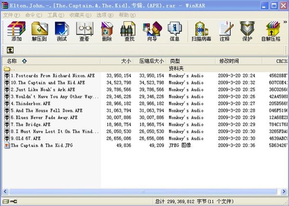Click the 扫描病毒 (Virus Scan) icon
This screenshot has width=289, height=206.
point(201,31)
